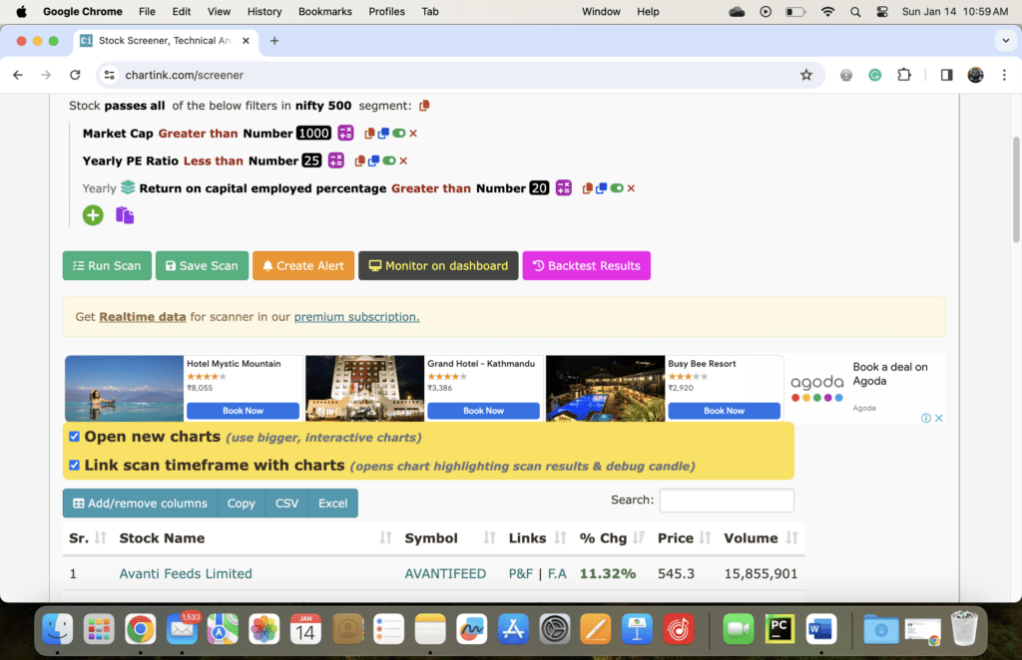Paste copied filter with purple clipboard icon
Viewport: 1022px width, 660px height.
coord(125,214)
